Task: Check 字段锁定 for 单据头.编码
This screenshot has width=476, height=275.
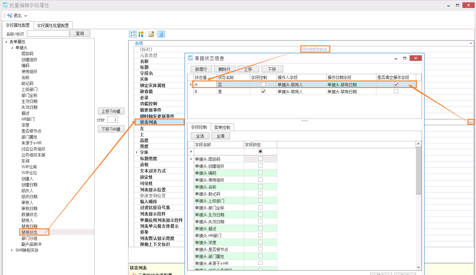Action: (x=260, y=173)
